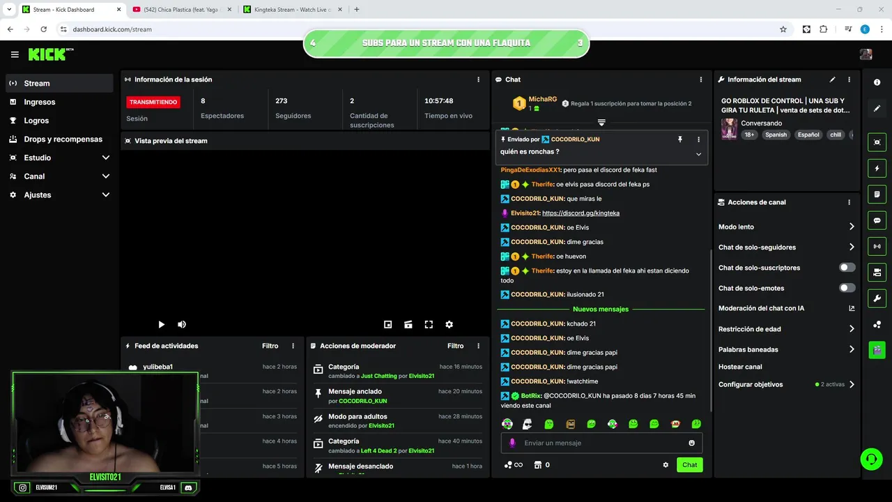892x502 pixels.
Task: Reload the page in browser
Action: tap(43, 29)
